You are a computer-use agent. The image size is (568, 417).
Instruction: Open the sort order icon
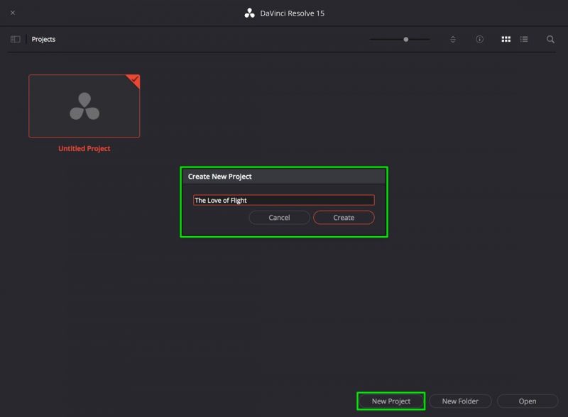[452, 39]
